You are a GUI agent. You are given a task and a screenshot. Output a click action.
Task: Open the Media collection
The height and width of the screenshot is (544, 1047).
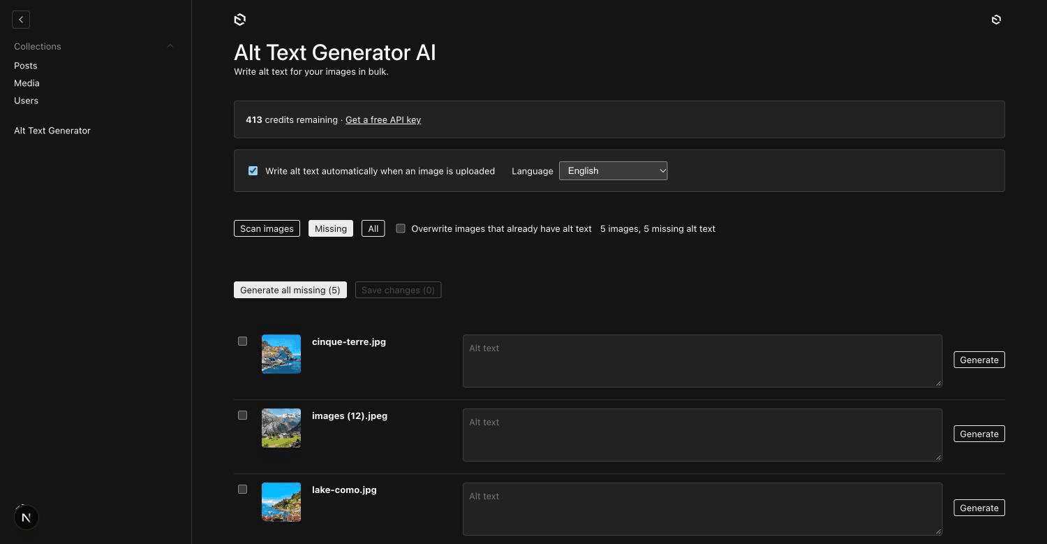tap(27, 83)
